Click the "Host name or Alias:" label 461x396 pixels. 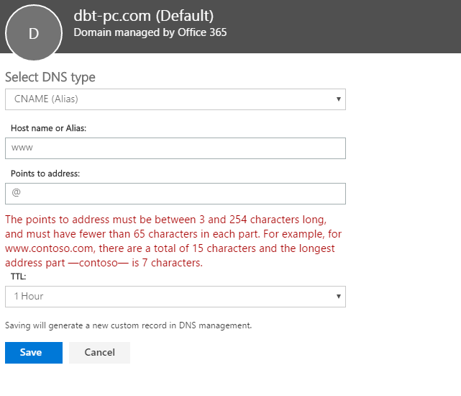(54, 127)
